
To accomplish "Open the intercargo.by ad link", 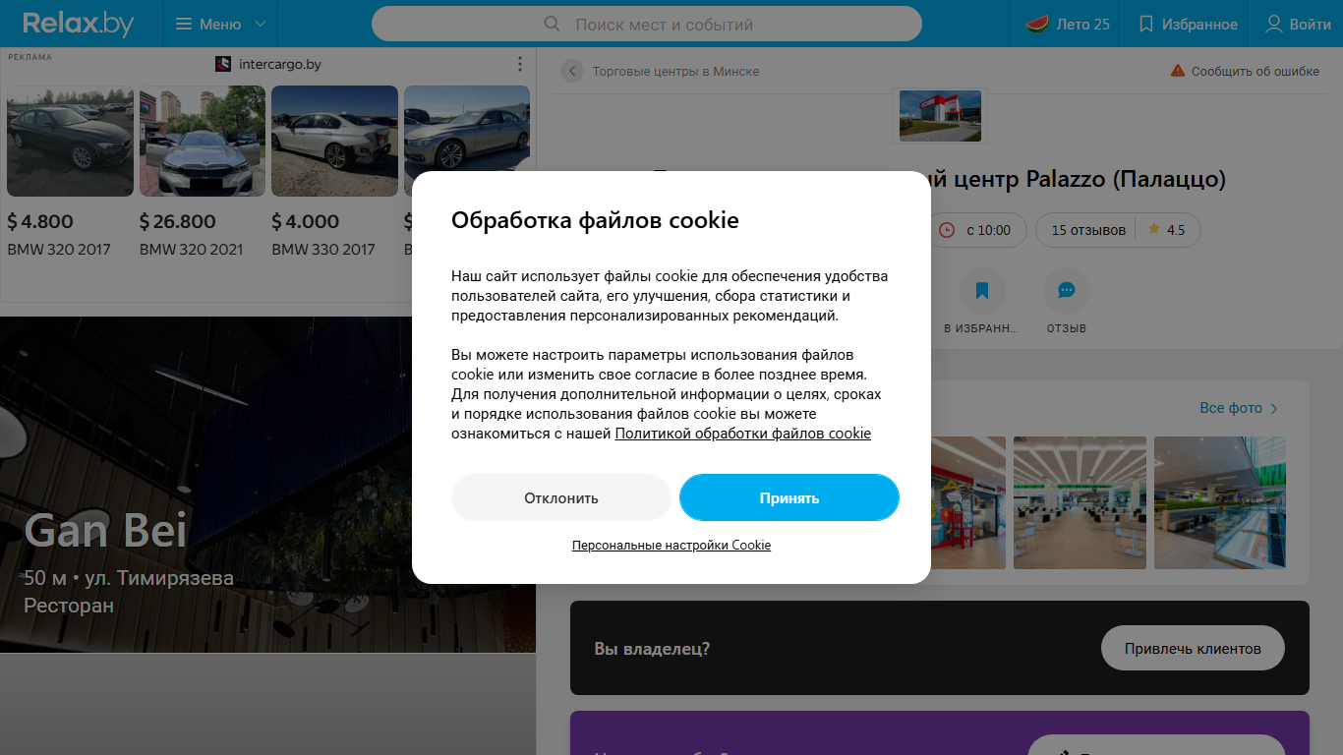I will coord(280,64).
